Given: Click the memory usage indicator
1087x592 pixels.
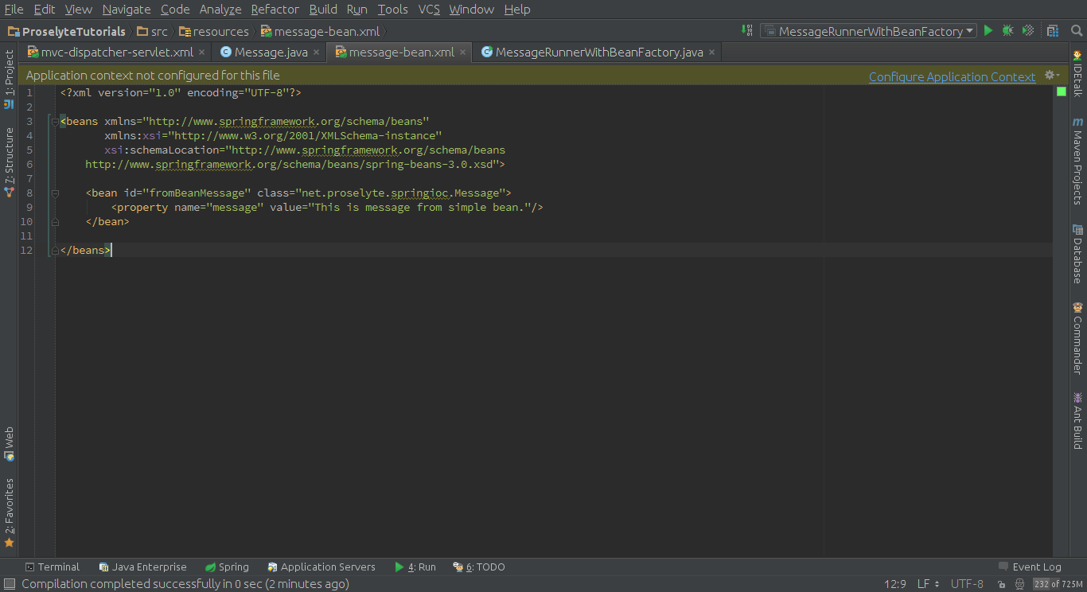Looking at the screenshot, I should (1058, 584).
